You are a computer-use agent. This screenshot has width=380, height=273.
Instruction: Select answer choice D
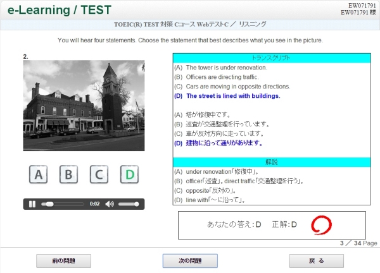coord(129,174)
